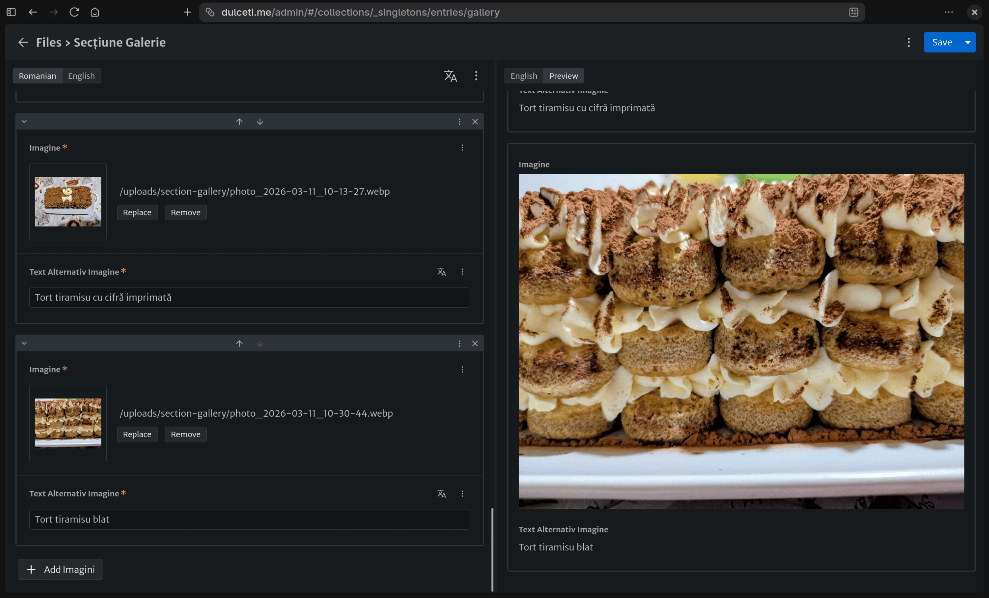Click Replace for the 10-13-27.webp image
Image resolution: width=989 pixels, height=598 pixels.
pos(137,212)
